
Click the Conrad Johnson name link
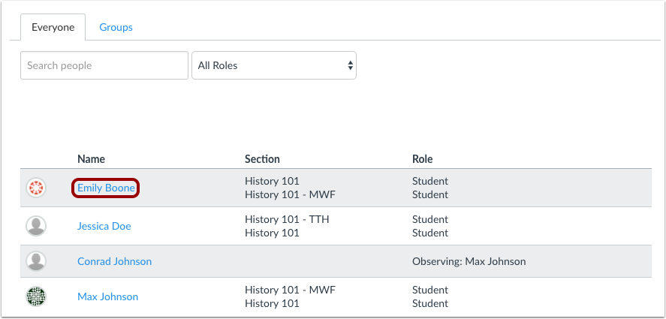tap(114, 261)
